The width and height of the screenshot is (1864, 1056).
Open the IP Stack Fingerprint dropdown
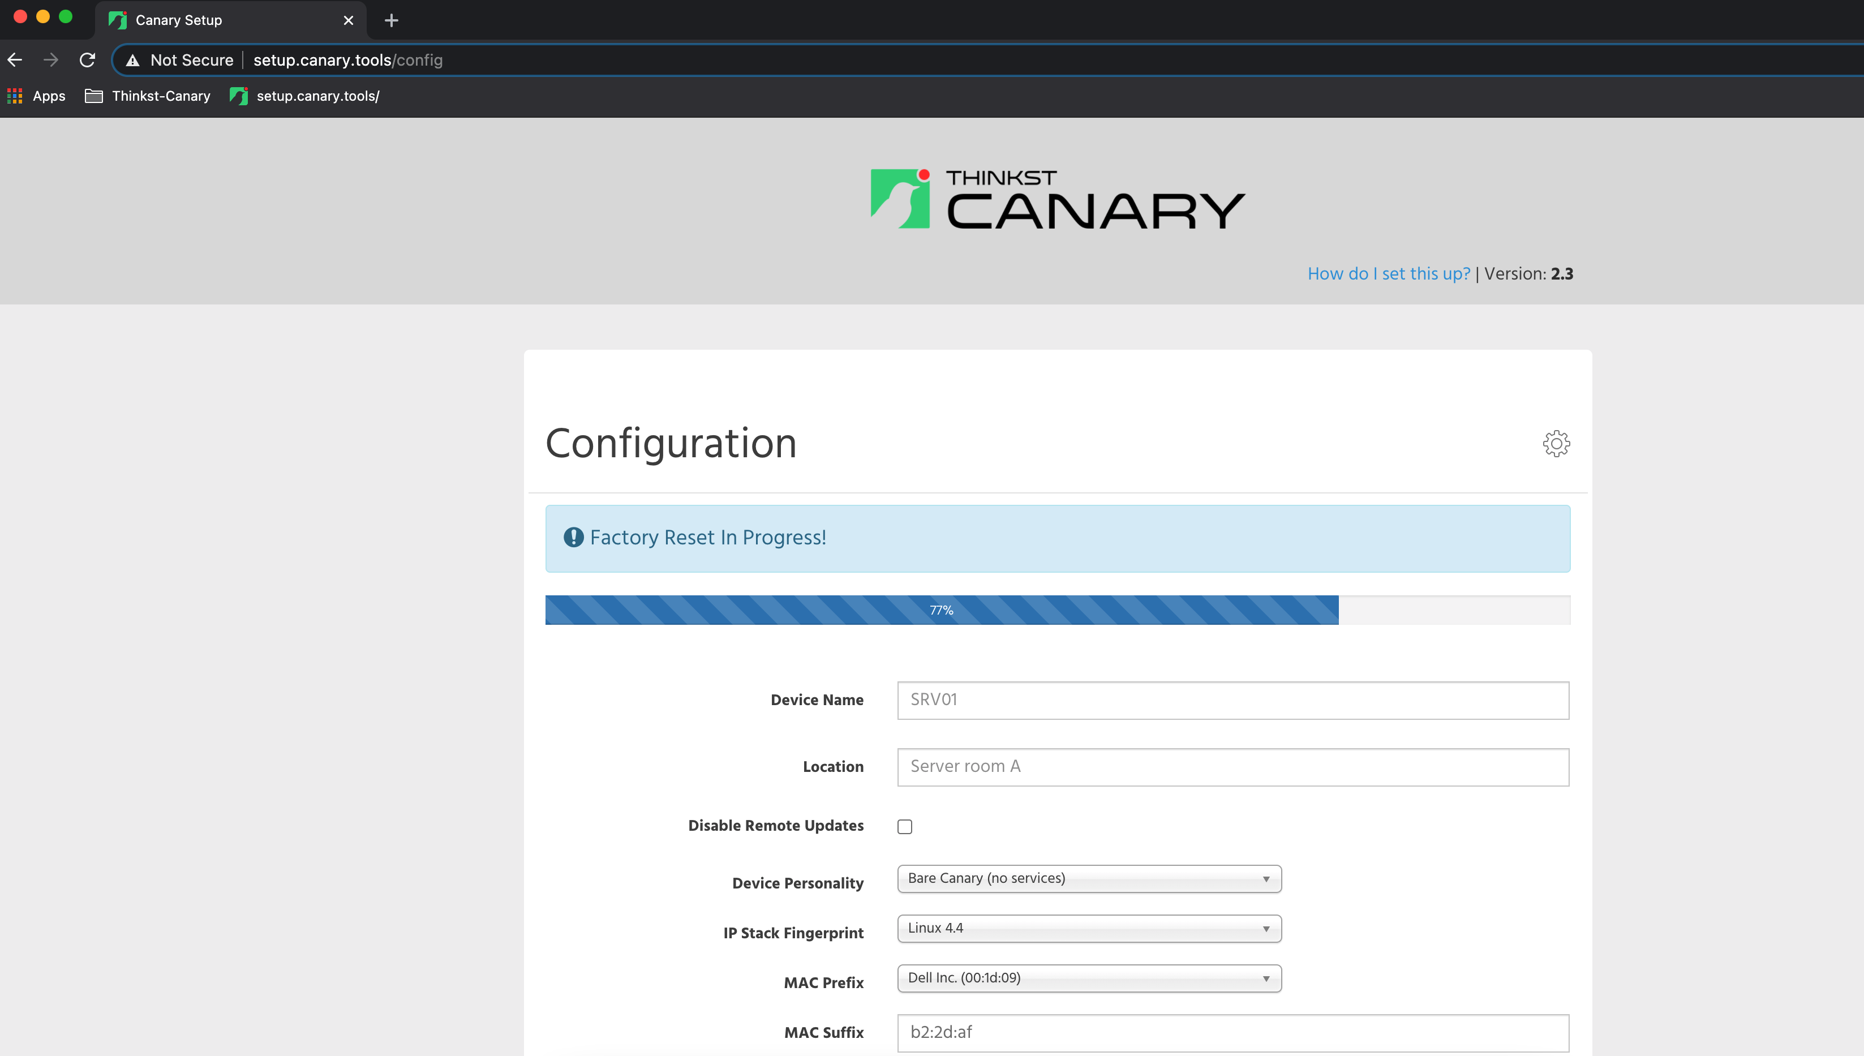(1089, 928)
